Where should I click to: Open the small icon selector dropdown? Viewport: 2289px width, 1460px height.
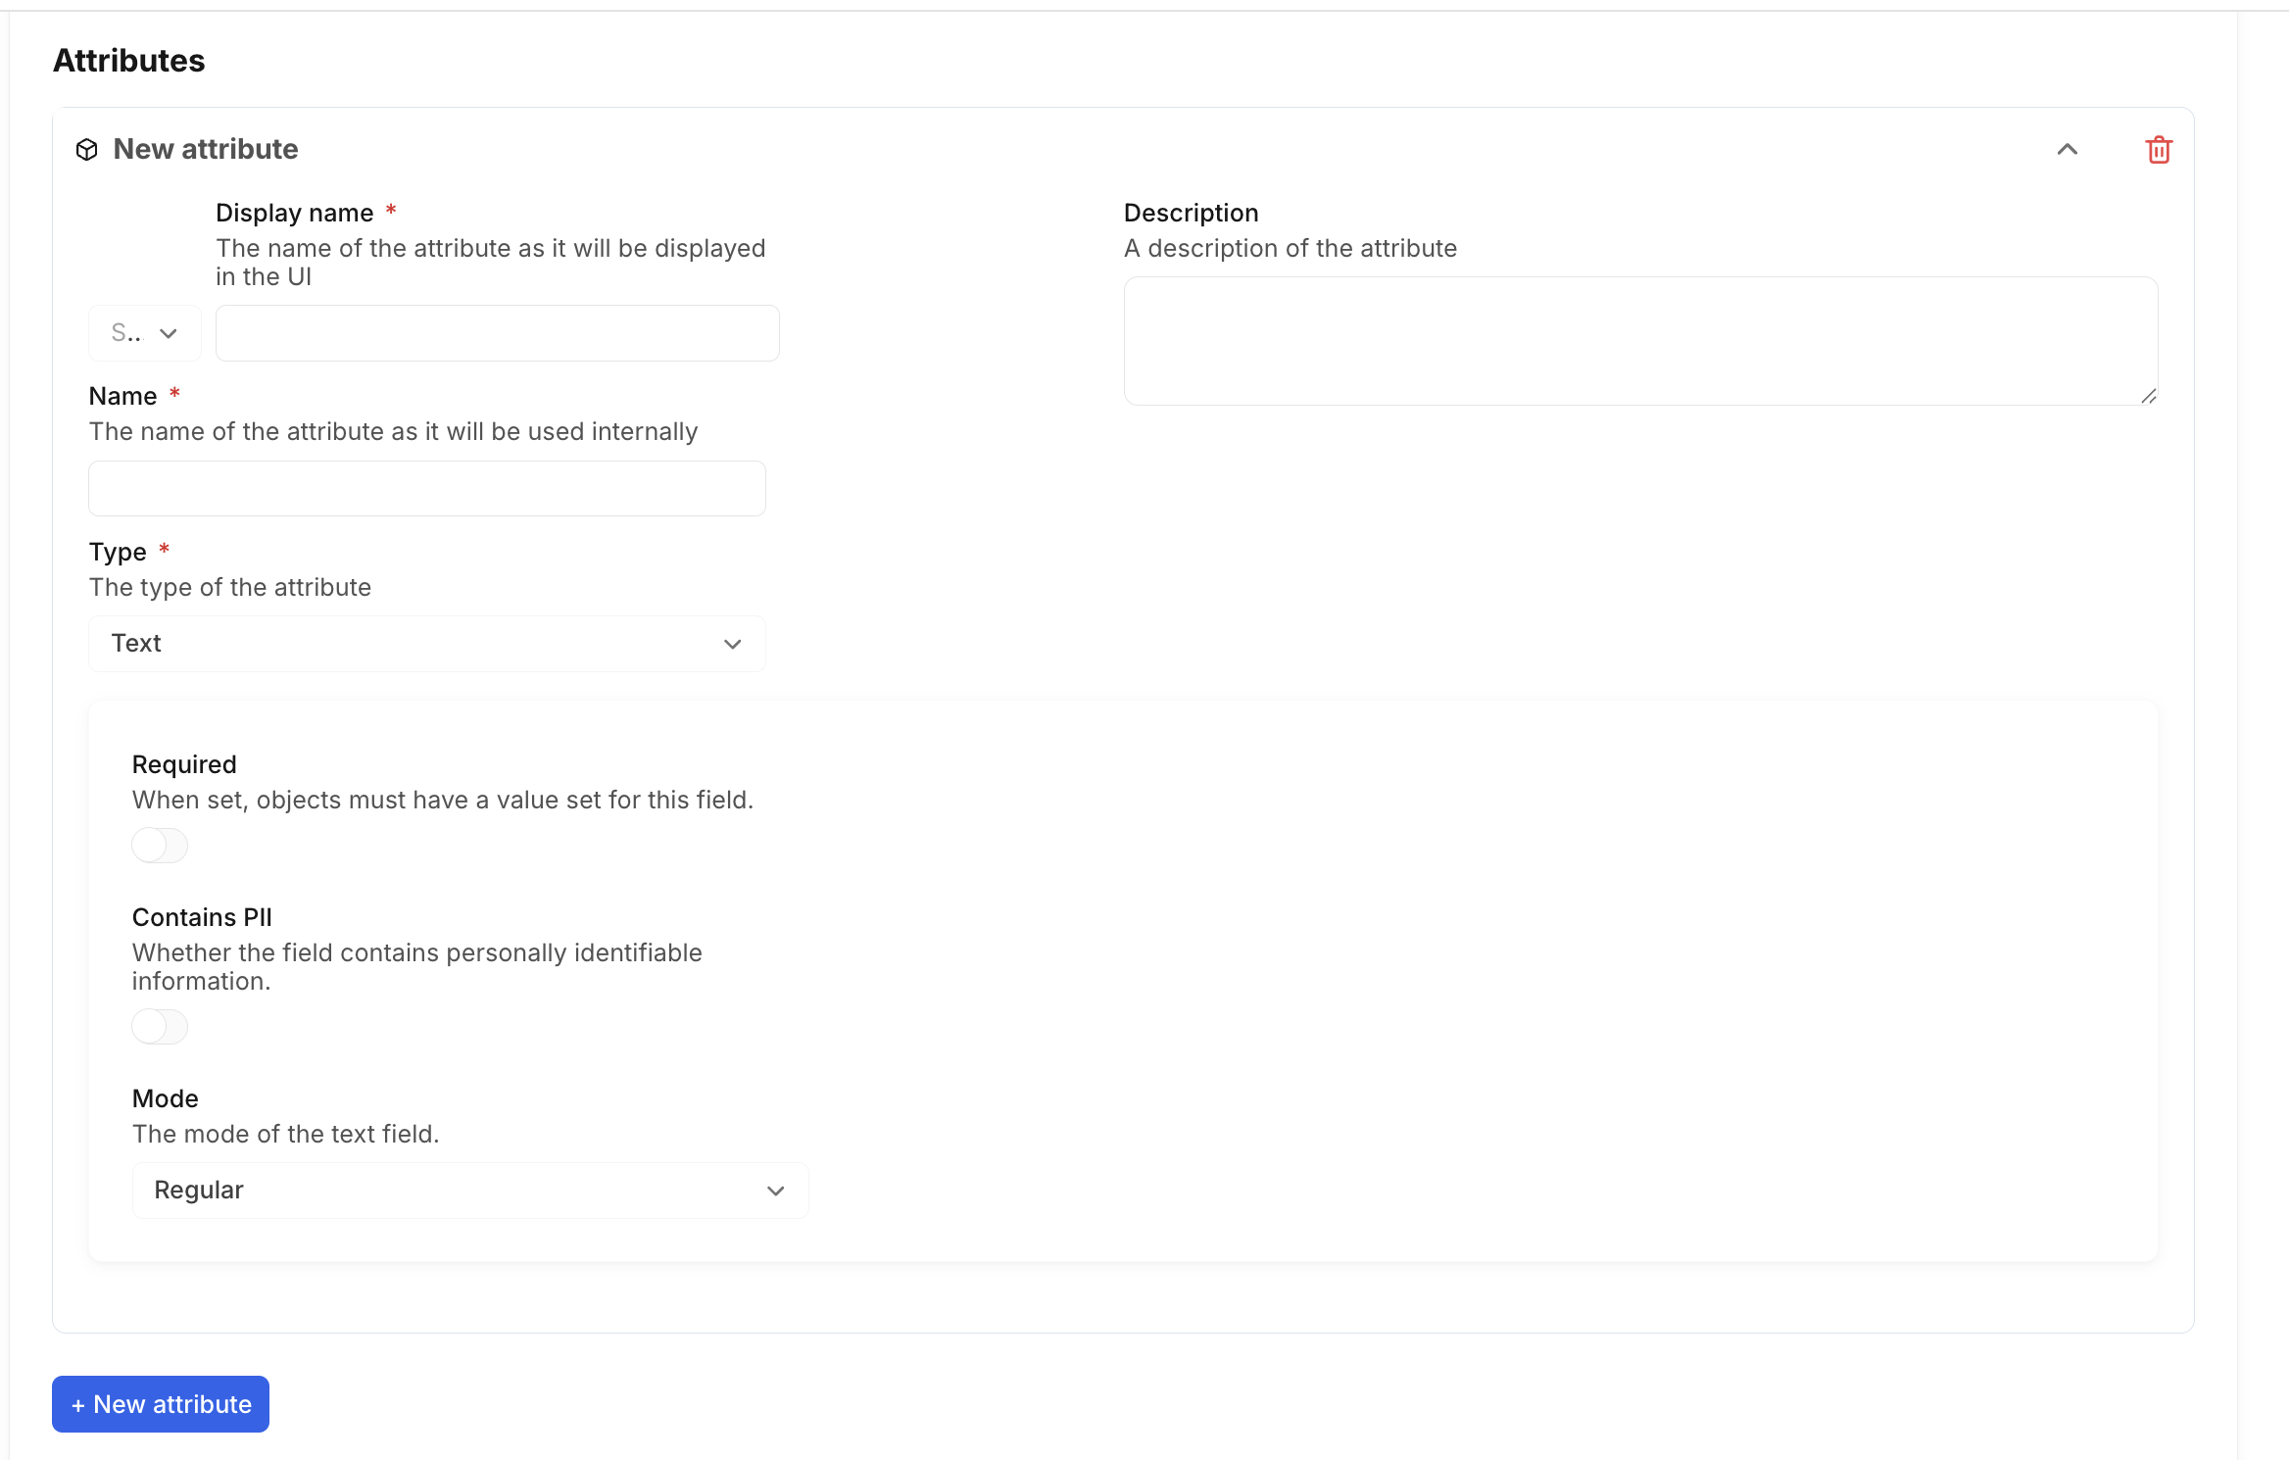click(x=144, y=333)
